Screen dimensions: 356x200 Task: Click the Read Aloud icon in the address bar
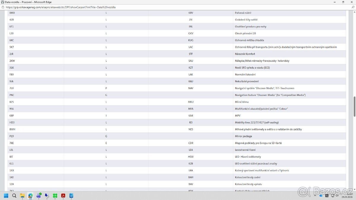coord(352,7)
